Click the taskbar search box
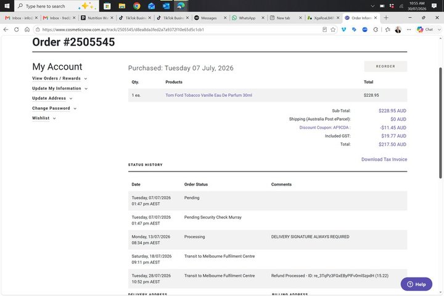Viewport: 444px width, 296px height. [x=57, y=6]
